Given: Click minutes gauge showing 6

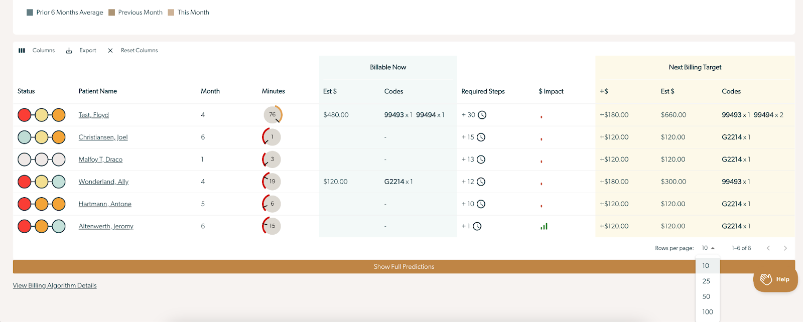Looking at the screenshot, I should click(272, 204).
